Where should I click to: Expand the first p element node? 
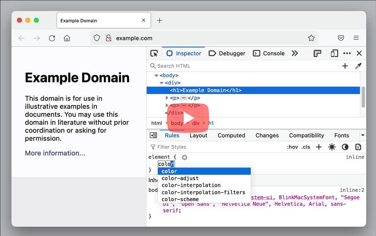(167, 98)
